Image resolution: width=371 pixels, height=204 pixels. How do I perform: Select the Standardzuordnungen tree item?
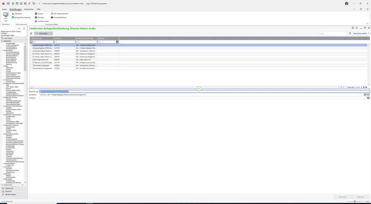click(x=14, y=101)
